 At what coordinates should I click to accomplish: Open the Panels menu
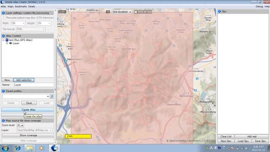(32, 6)
